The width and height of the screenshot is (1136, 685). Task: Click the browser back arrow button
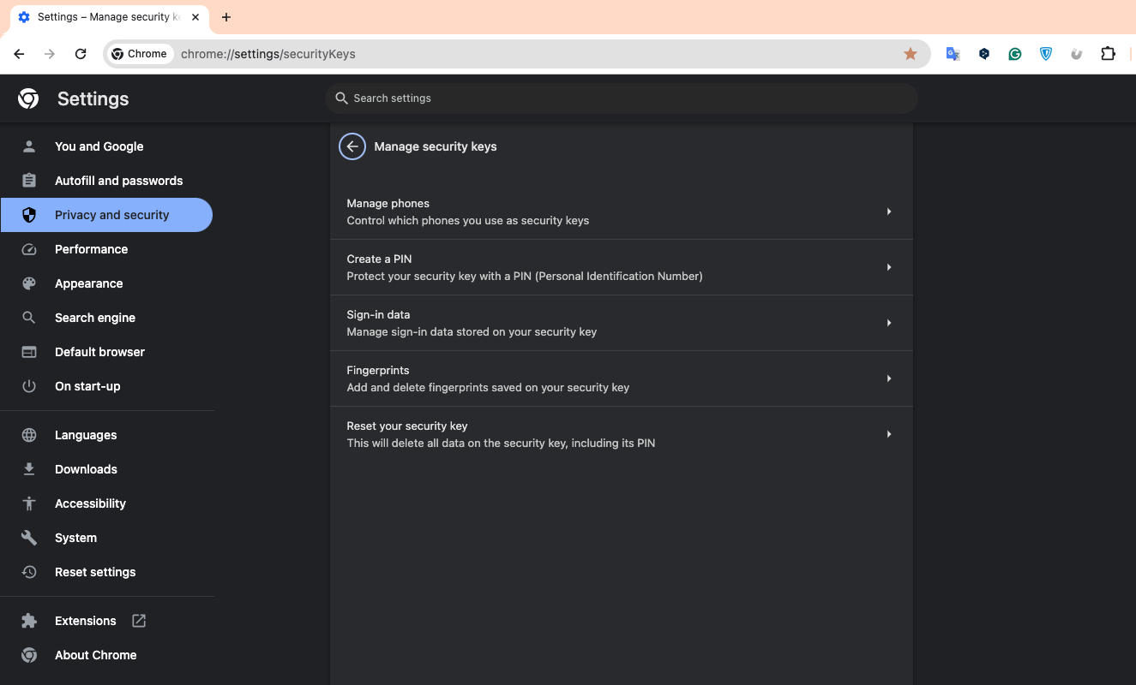tap(19, 54)
